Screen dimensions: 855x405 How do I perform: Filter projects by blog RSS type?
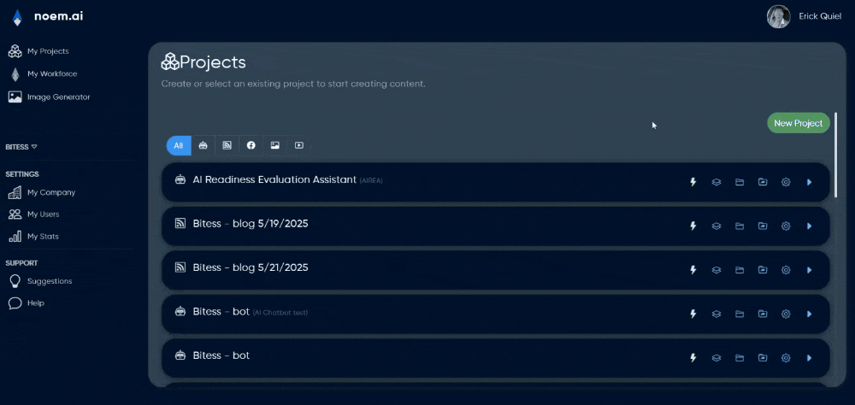227,145
